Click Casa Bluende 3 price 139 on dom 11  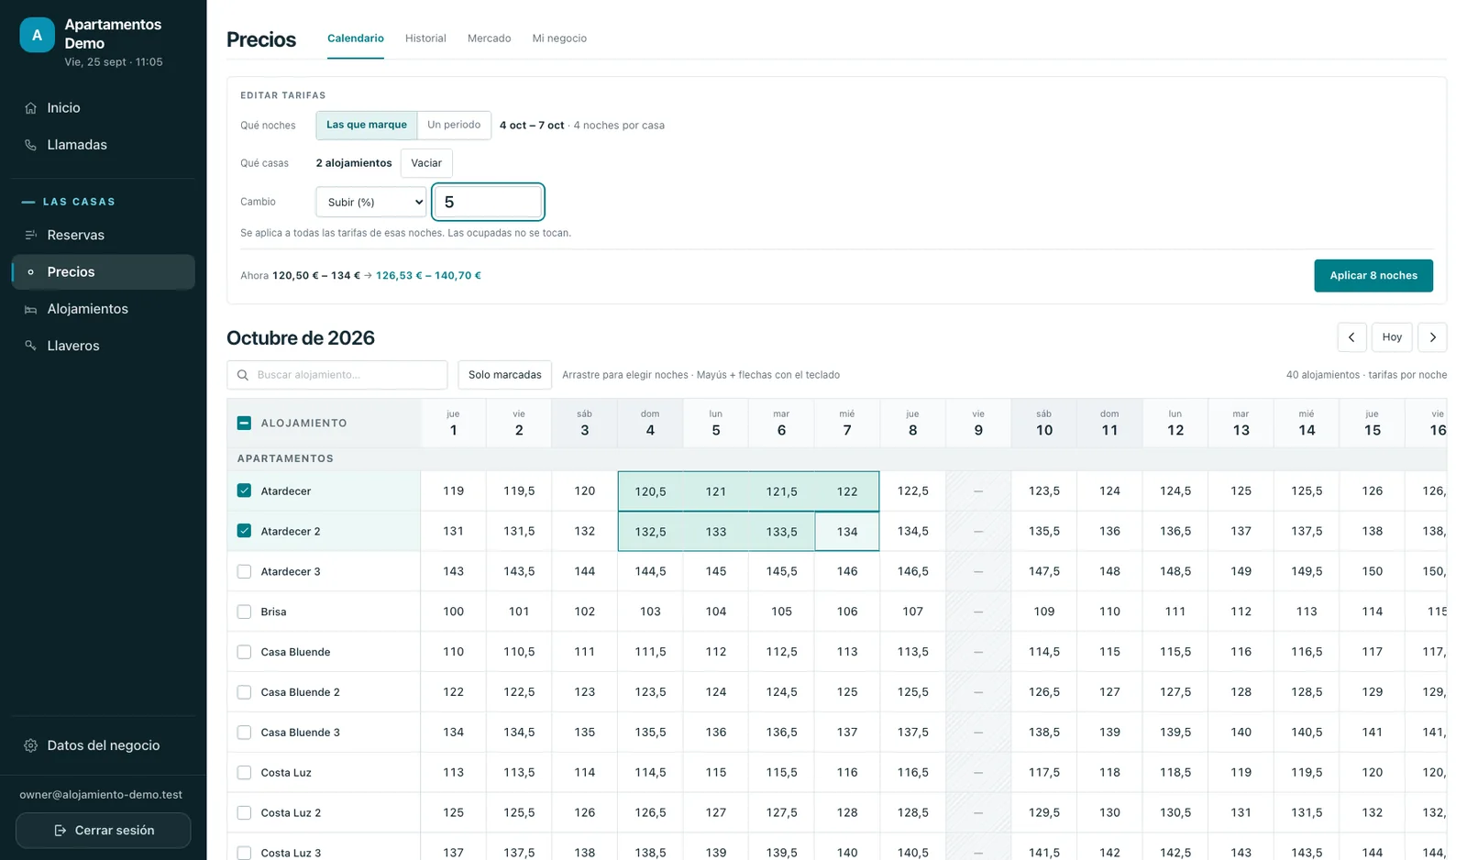point(1109,733)
